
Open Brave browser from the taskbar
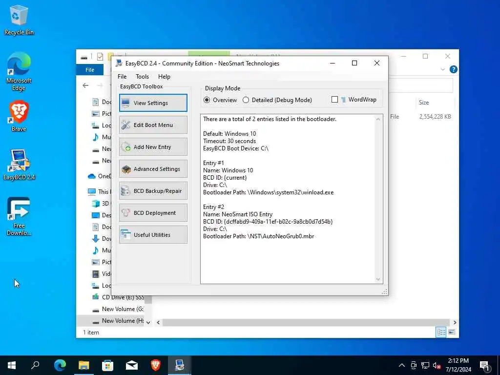pos(156,365)
